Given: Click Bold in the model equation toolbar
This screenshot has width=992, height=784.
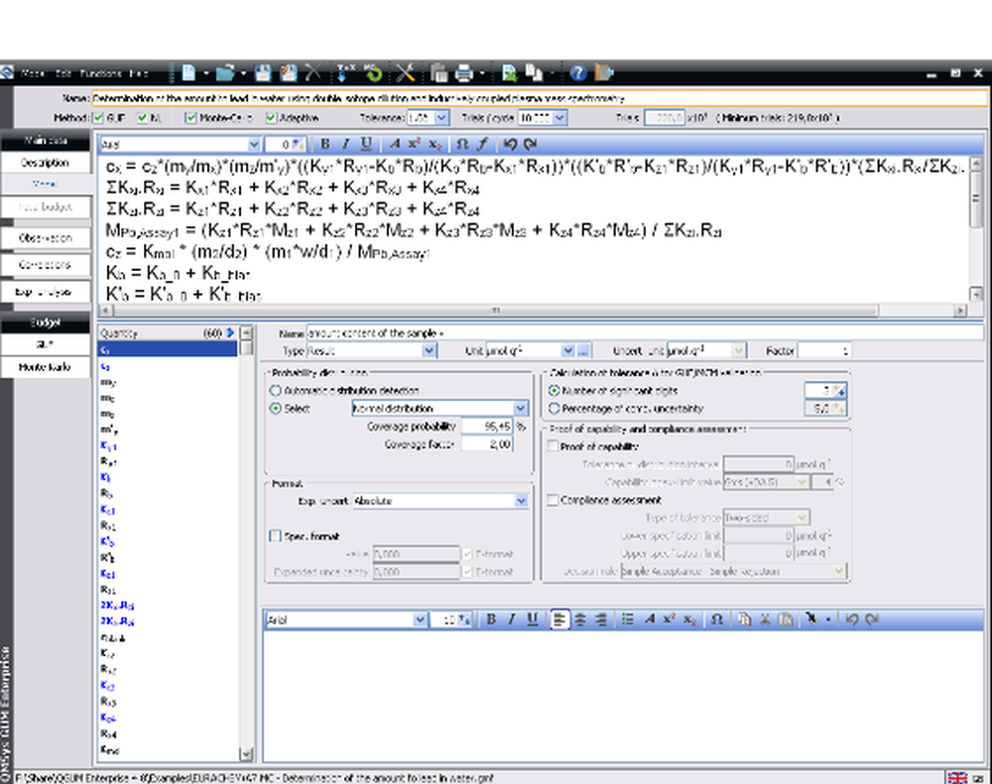Looking at the screenshot, I should pyautogui.click(x=325, y=144).
